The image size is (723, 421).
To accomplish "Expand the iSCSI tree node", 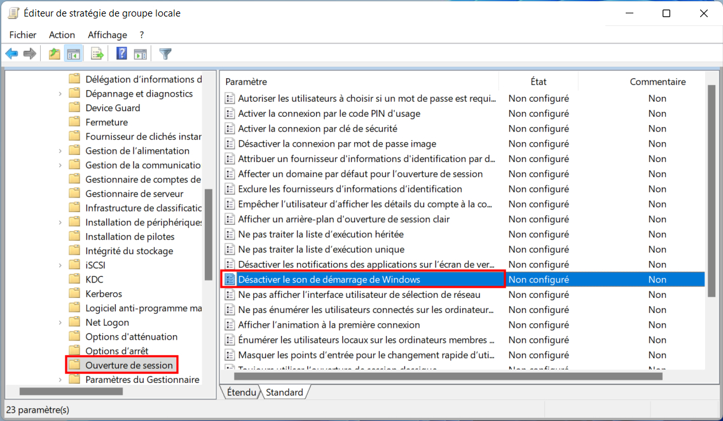I will tap(60, 265).
